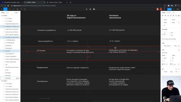Set text alignment to center

(x=165, y=64)
